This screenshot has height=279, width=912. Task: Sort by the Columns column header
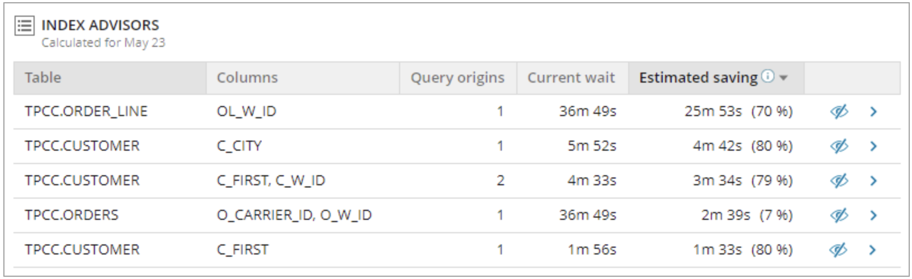pyautogui.click(x=247, y=78)
